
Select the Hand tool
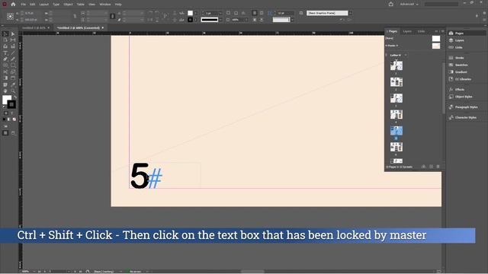5,91
